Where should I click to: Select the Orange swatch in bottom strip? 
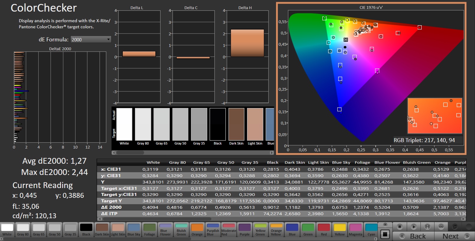[197, 230]
